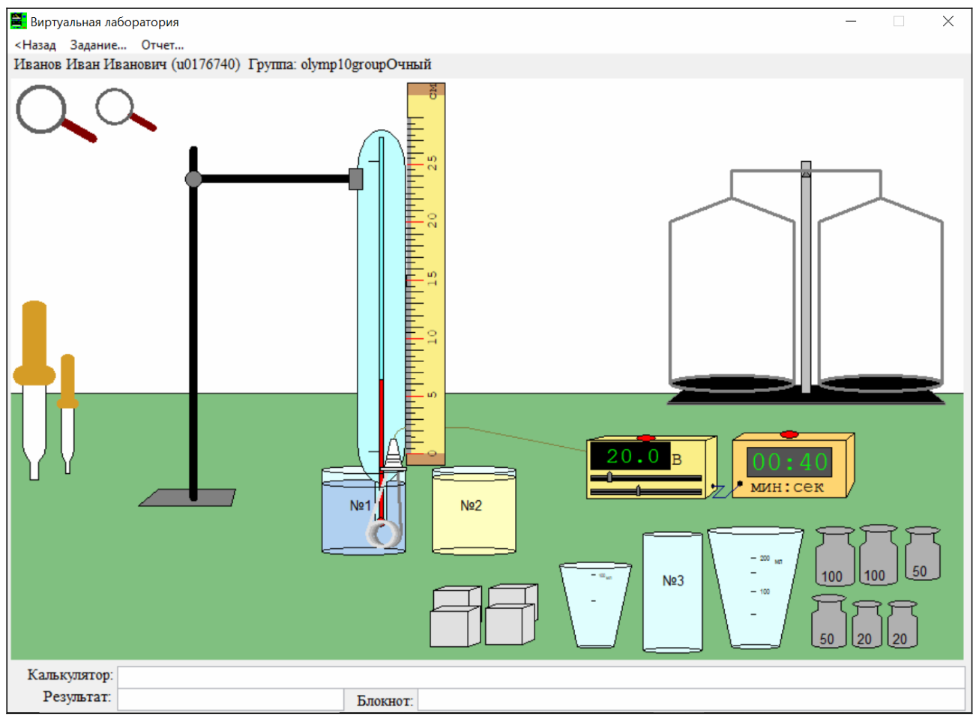Grab the large pipette dropper
This screenshot has height=719, width=979.
34,390
